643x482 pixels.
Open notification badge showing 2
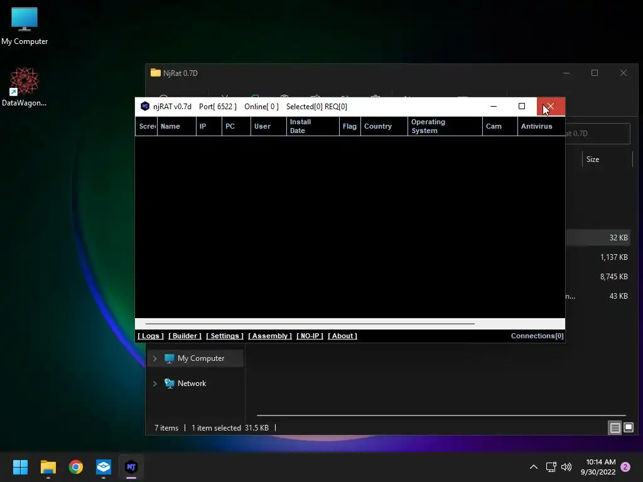[x=625, y=467]
